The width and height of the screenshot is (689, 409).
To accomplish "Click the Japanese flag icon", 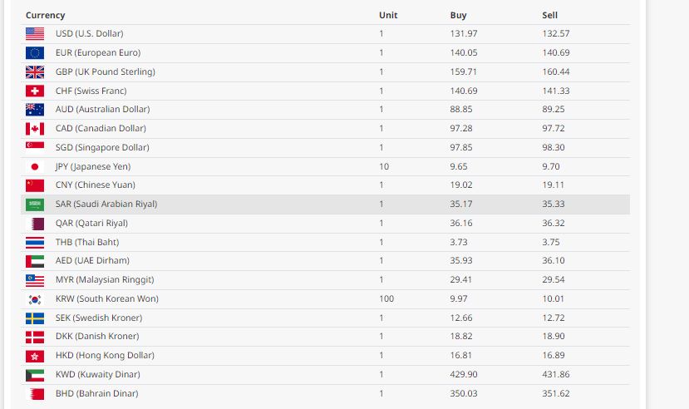I will tap(35, 166).
